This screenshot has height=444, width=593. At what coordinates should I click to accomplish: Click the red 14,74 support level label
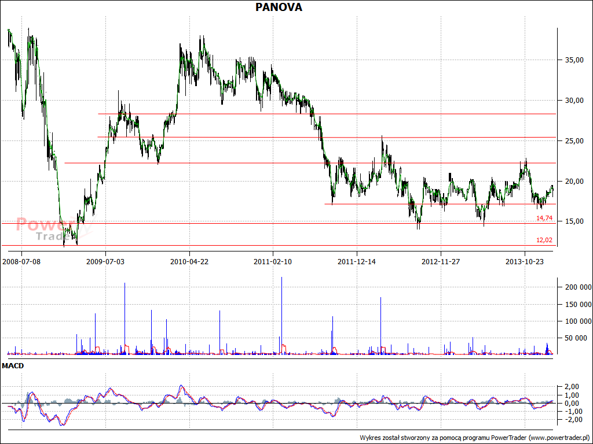point(544,218)
